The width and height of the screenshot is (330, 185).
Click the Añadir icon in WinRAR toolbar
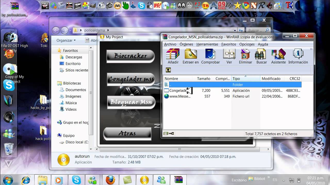point(173,54)
